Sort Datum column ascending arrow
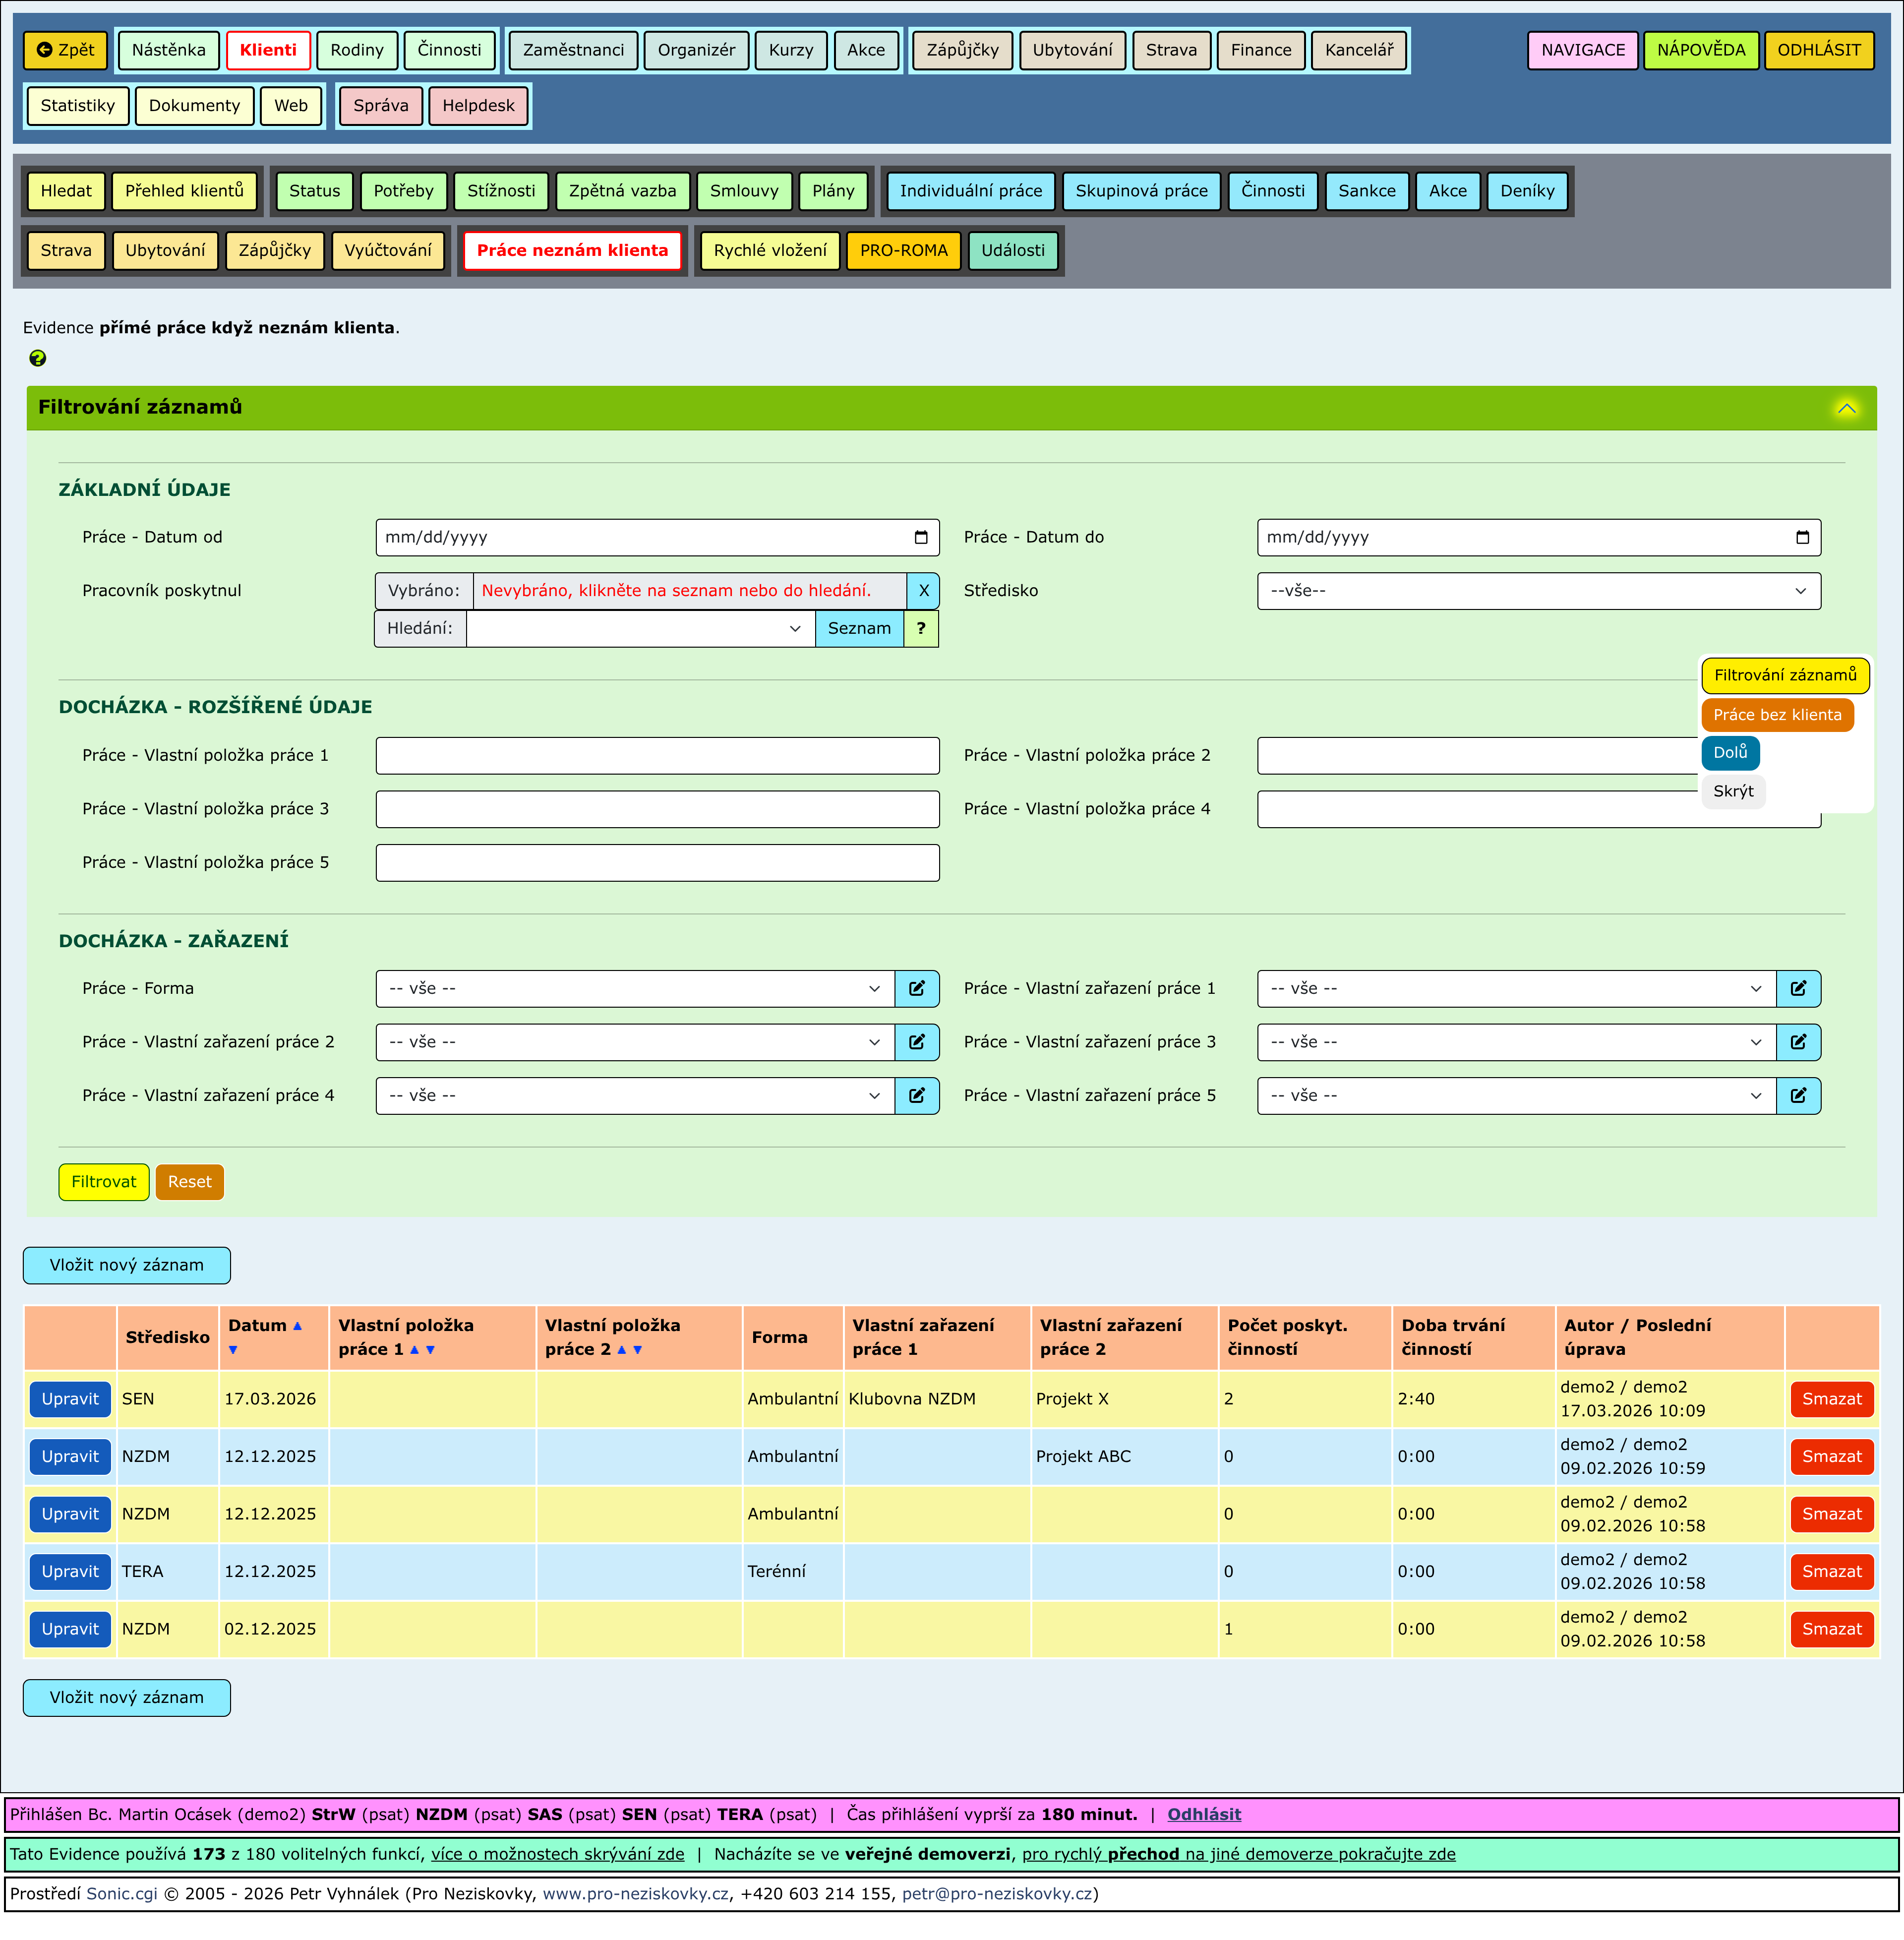The height and width of the screenshot is (1940, 1904). click(297, 1325)
